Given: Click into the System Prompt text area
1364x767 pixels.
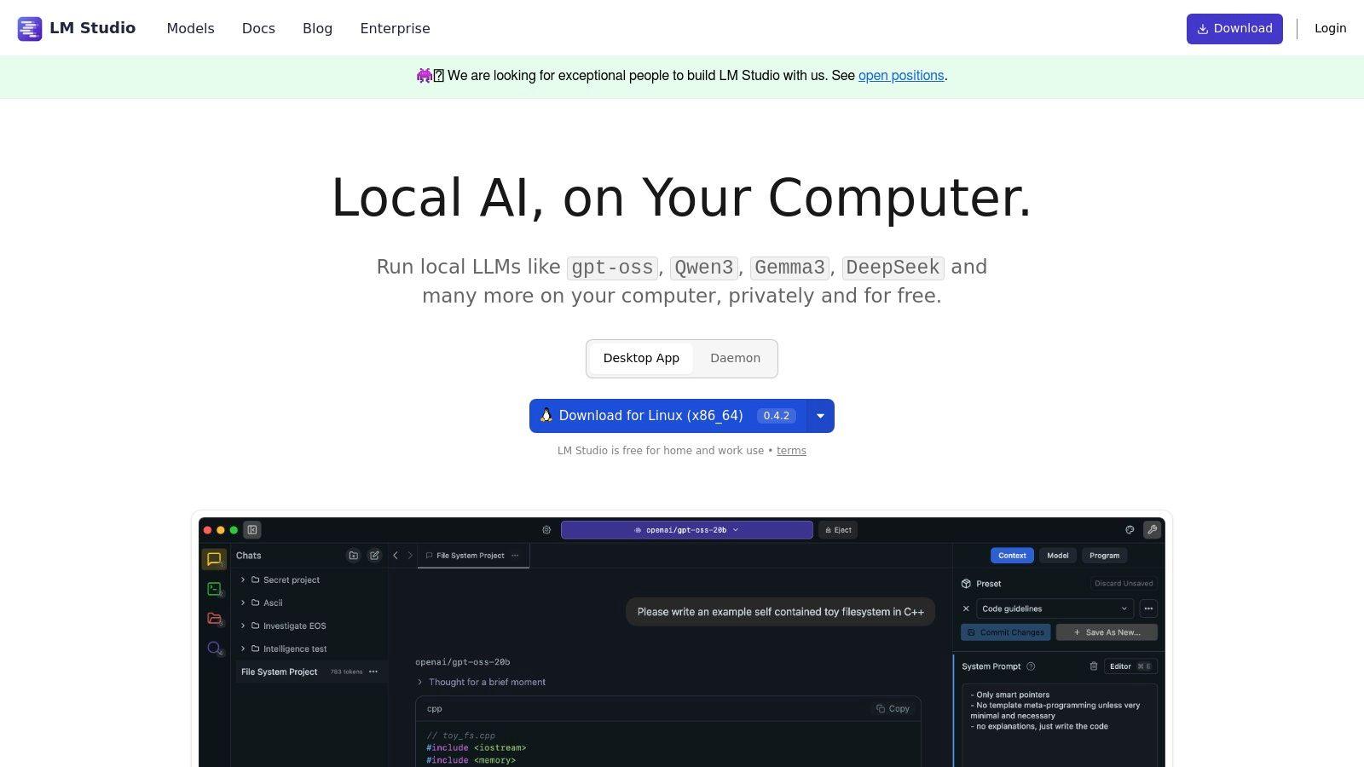Looking at the screenshot, I should (1059, 726).
